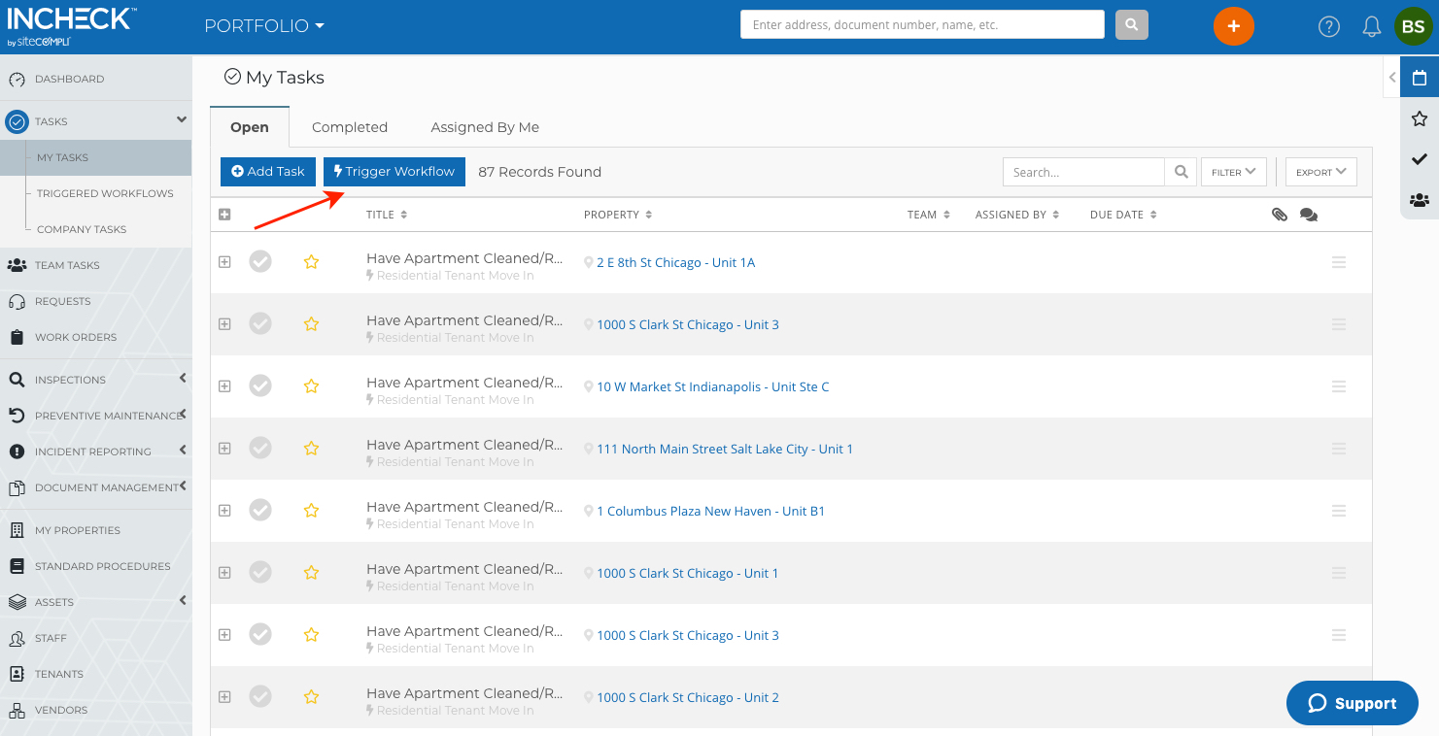The image size is (1439, 736).
Task: Expand the 111 North Main Street row
Action: pos(224,449)
